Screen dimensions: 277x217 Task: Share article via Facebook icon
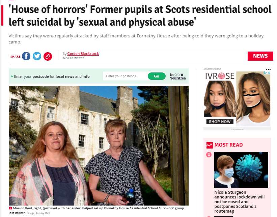tap(26, 56)
